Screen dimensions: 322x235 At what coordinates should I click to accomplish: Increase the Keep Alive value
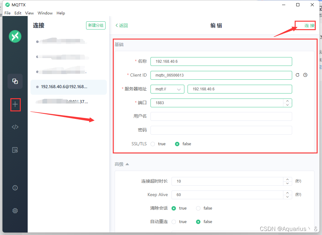[x=287, y=193]
